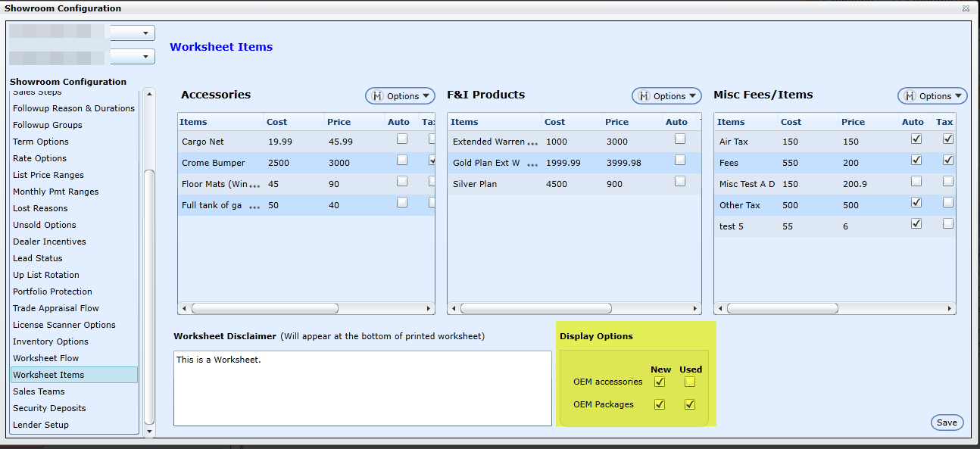This screenshot has height=449, width=980.
Task: Open the Accessories Options dropdown arrow
Action: [x=426, y=96]
